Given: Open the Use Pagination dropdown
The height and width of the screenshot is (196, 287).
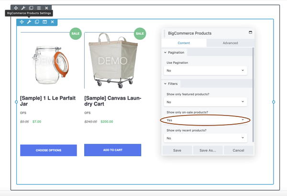Looking at the screenshot, I should tap(206, 70).
